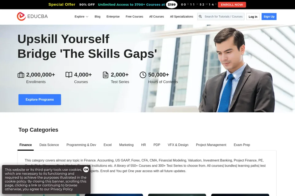295x196 pixels.
Task: Switch to the Exam Prep tab
Action: pyautogui.click(x=242, y=145)
